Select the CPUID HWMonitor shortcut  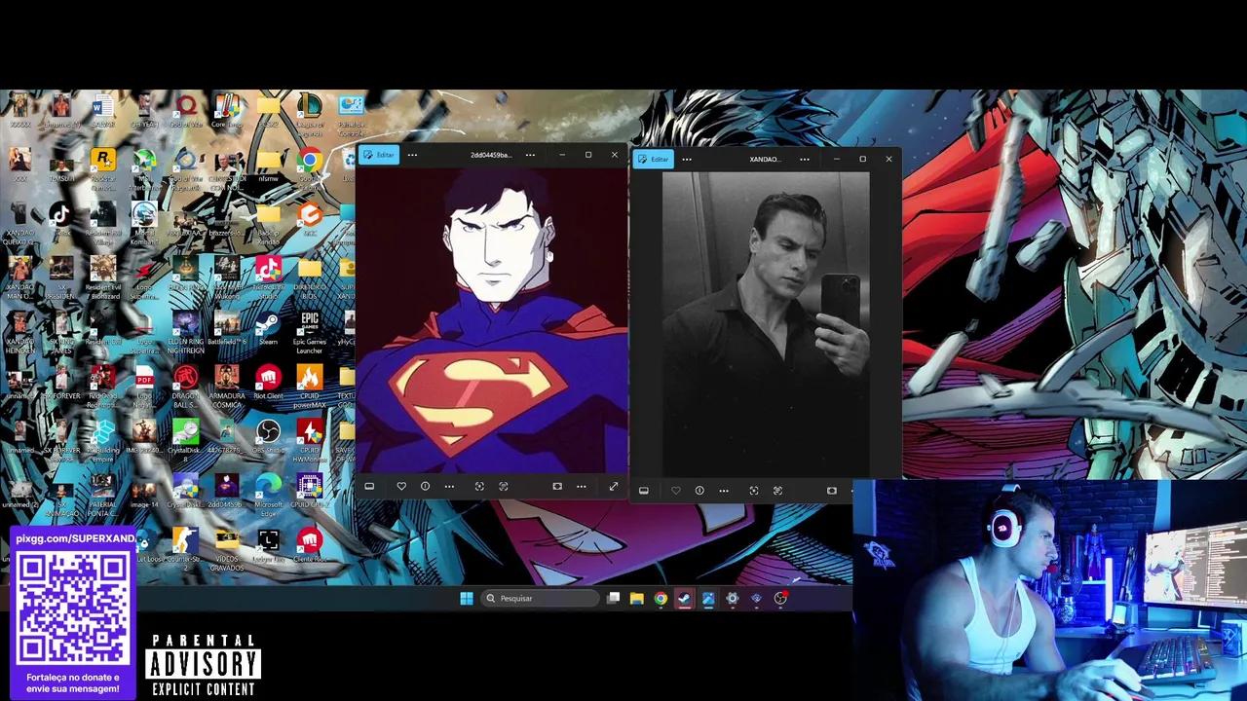[x=310, y=440]
